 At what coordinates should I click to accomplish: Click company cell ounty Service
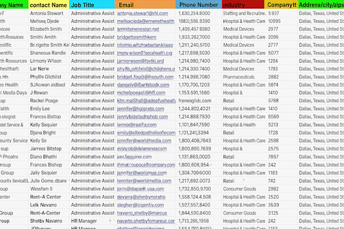pos(14,141)
